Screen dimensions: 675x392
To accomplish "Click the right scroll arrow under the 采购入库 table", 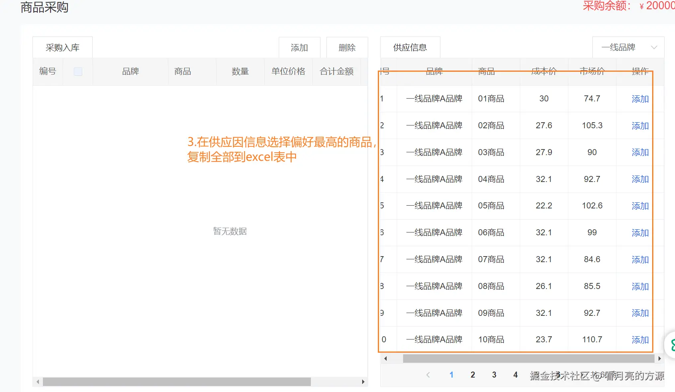I will pos(363,382).
